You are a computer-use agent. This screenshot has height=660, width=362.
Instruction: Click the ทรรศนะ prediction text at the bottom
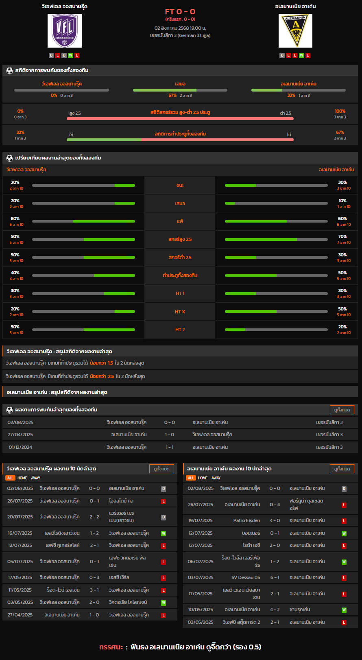click(x=180, y=647)
